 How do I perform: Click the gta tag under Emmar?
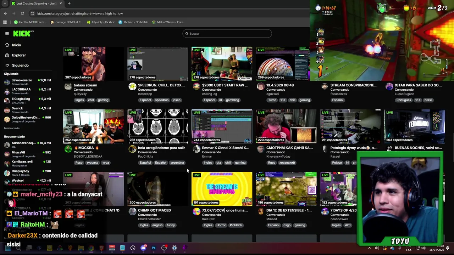tap(218, 163)
